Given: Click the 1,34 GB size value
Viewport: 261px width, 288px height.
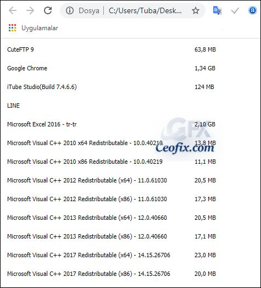Looking at the screenshot, I should click(x=205, y=68).
